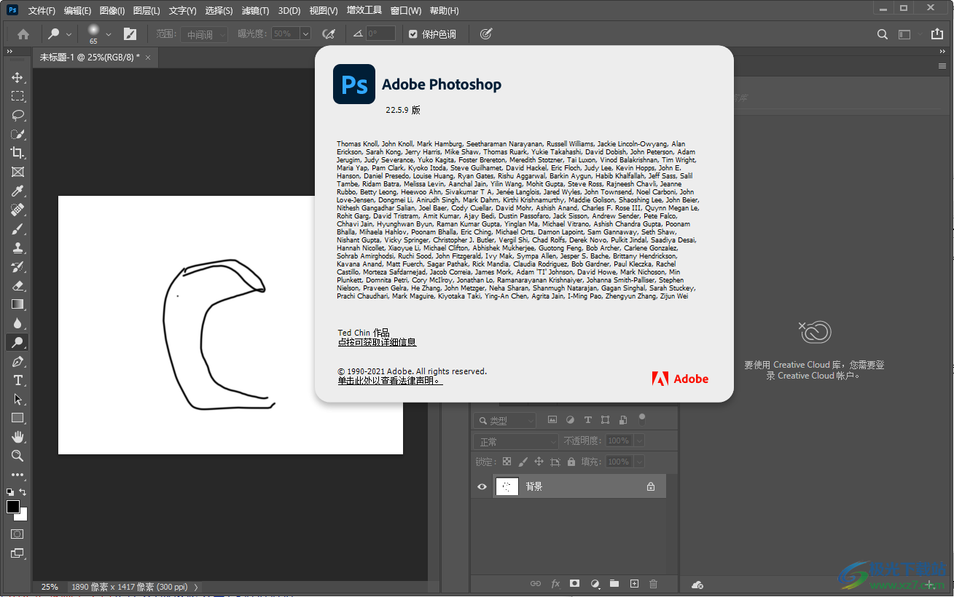Viewport: 954px width, 597px height.
Task: Toggle Quick Mask mode
Action: [x=17, y=534]
